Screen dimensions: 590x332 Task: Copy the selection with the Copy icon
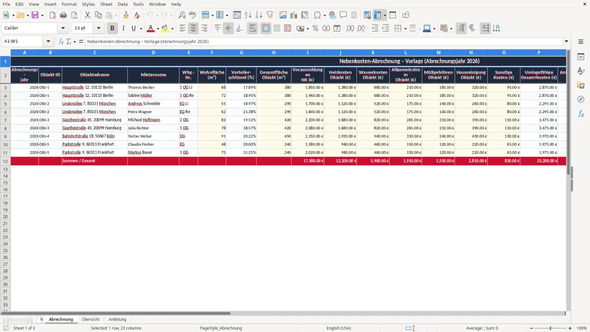pos(98,15)
